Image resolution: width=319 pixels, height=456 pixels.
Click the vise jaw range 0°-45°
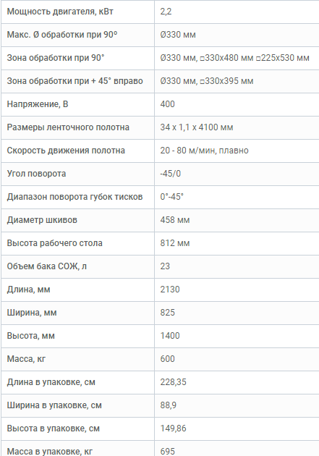point(171,197)
